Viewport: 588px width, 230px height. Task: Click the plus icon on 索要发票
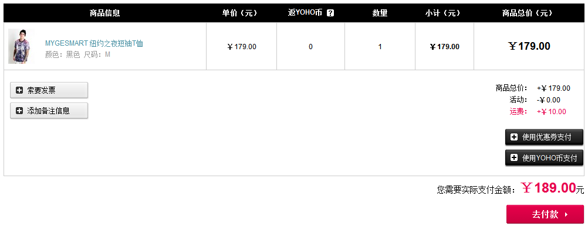19,90
